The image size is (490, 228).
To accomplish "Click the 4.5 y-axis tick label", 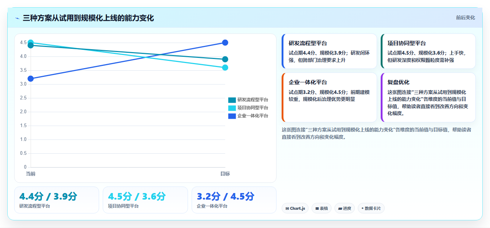I will point(23,43).
